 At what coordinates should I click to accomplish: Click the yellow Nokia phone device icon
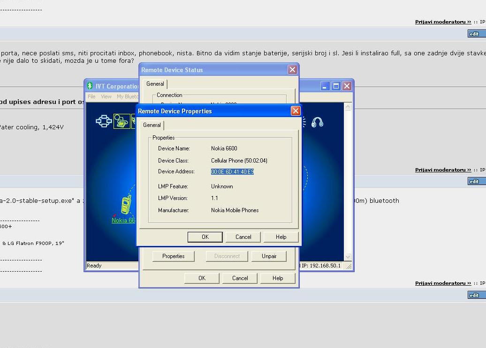coord(125,205)
